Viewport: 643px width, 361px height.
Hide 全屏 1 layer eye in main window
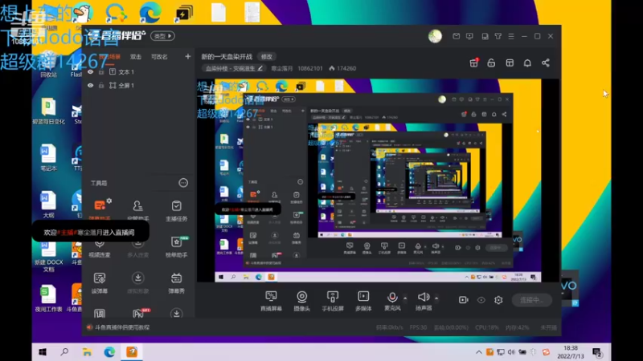point(90,85)
